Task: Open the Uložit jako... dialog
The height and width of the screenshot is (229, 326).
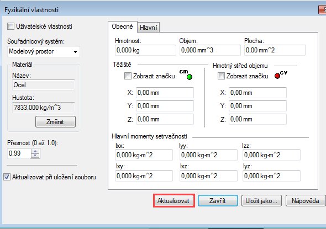Action: point(261,201)
